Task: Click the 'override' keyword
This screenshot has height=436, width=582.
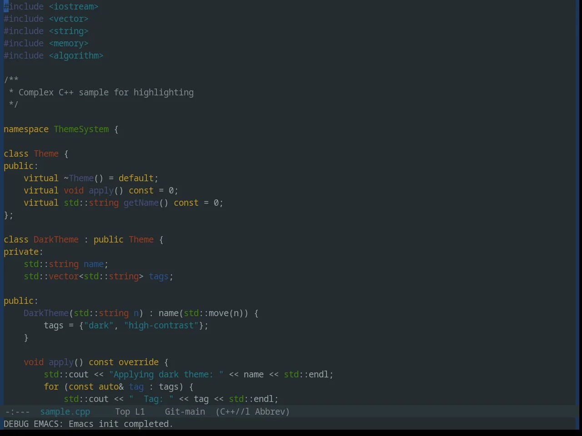Action: coord(139,362)
